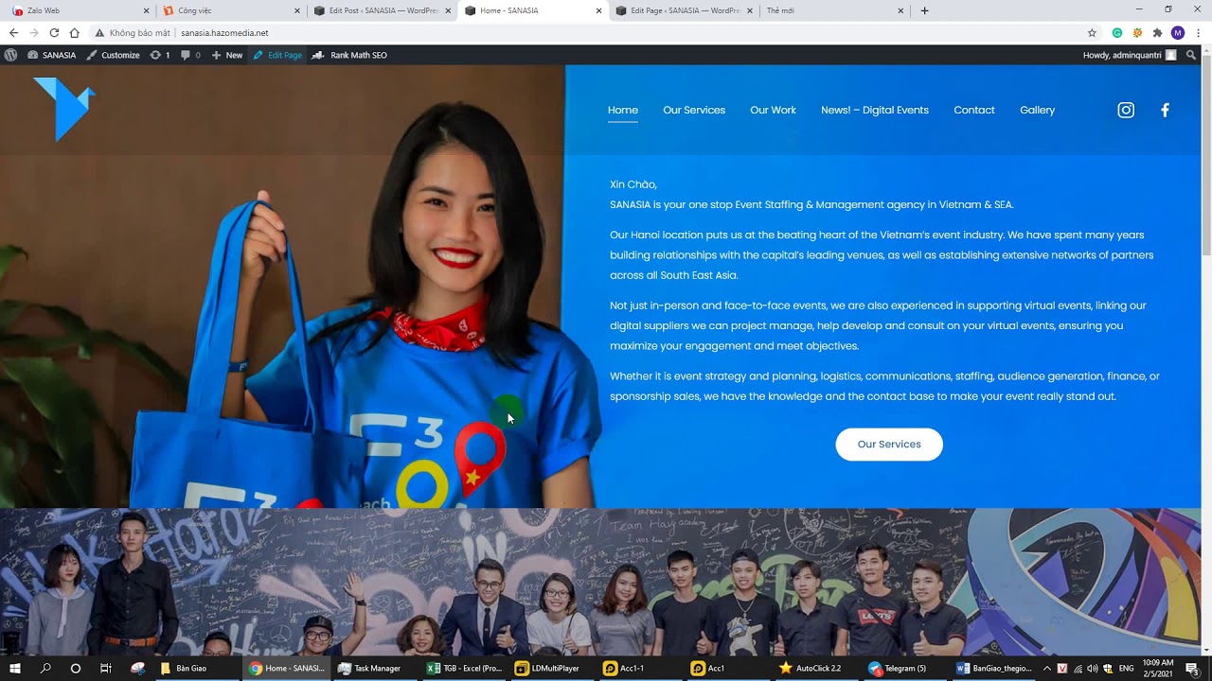
Task: Open the admin bar search icon
Action: pyautogui.click(x=1191, y=55)
